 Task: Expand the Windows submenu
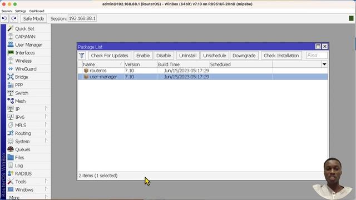(x=46, y=189)
